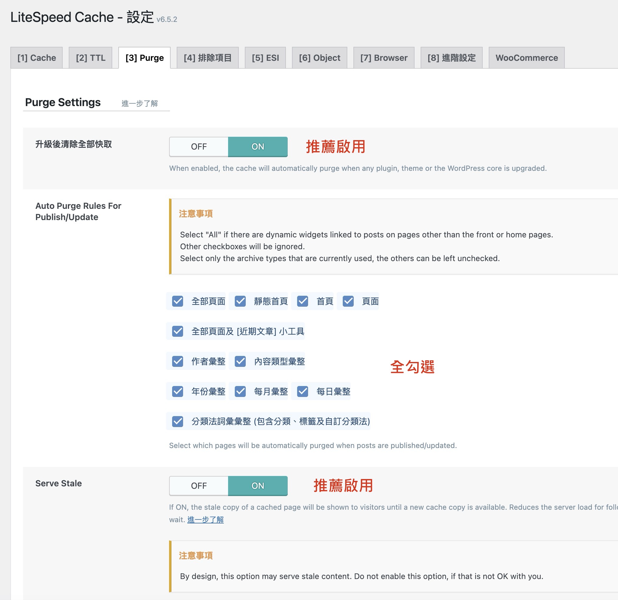
Task: Open the [6] Object tab
Action: pyautogui.click(x=319, y=58)
